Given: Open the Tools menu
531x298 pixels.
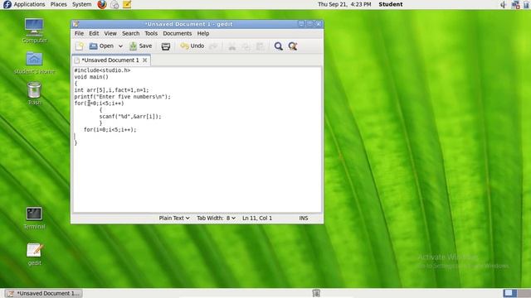Looking at the screenshot, I should (x=151, y=33).
